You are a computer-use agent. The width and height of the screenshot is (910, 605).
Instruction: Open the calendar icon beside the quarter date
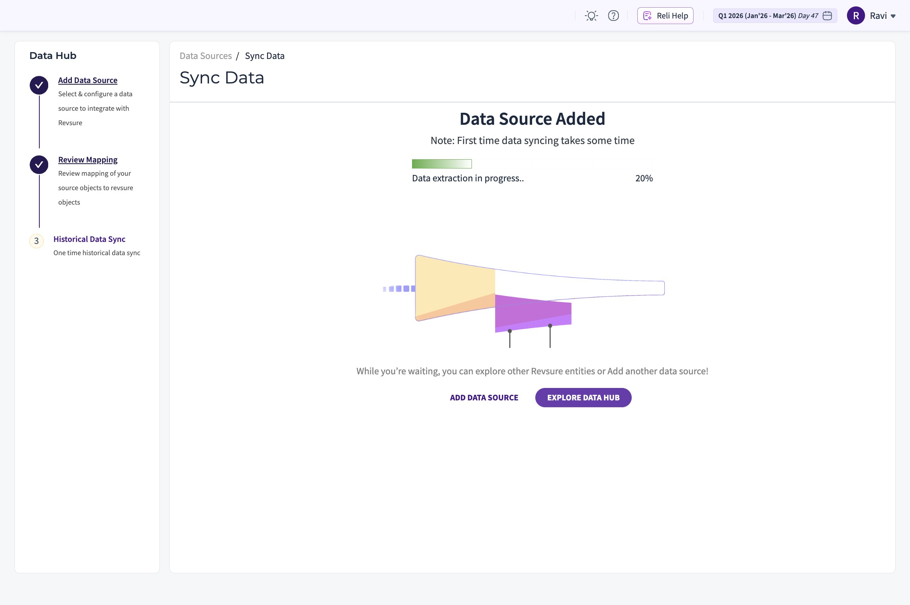(827, 16)
